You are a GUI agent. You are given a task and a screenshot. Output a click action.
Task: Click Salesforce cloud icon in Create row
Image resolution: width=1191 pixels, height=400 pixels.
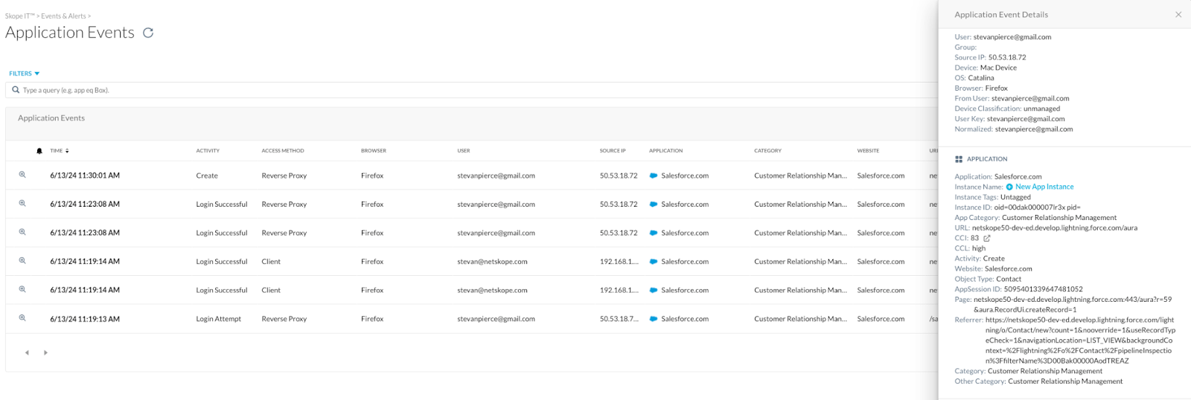coord(654,176)
